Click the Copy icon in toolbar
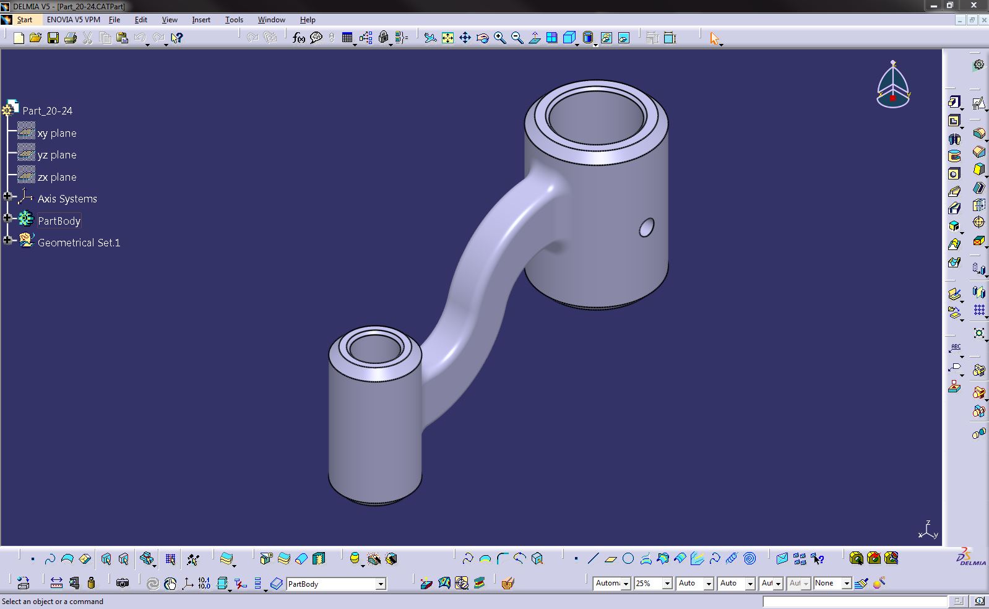The image size is (989, 609). click(x=105, y=38)
